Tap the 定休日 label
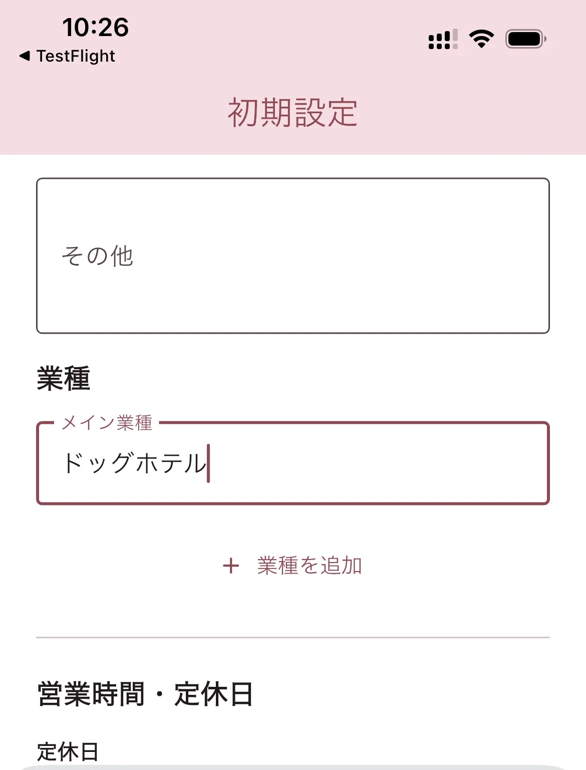Image resolution: width=586 pixels, height=770 pixels. (x=68, y=751)
